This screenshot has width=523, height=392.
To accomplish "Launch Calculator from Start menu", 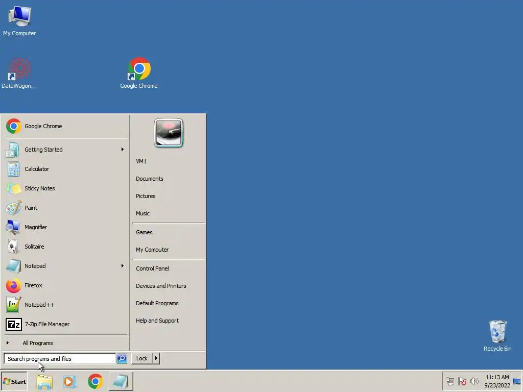I will coord(66,169).
